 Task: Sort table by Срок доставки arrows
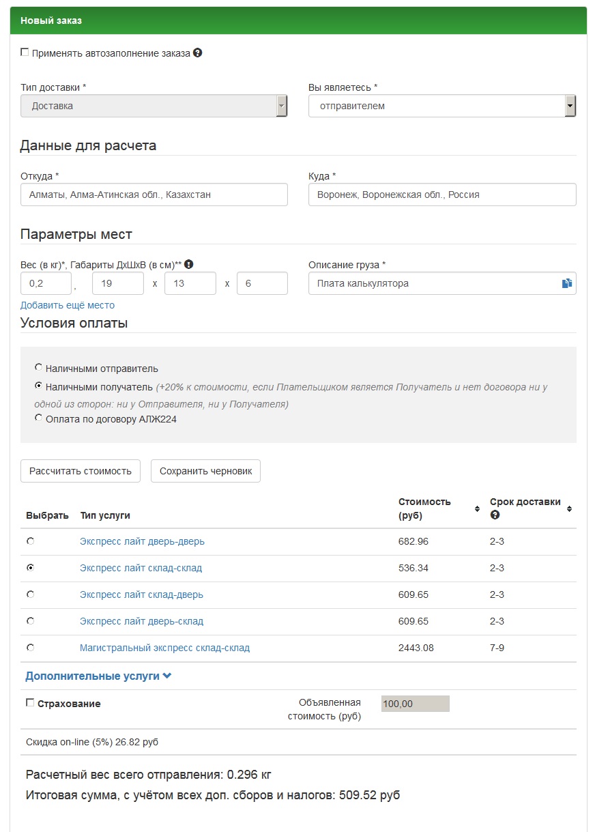tap(569, 508)
